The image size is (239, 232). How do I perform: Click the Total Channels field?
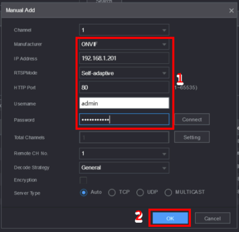pyautogui.click(x=124, y=137)
